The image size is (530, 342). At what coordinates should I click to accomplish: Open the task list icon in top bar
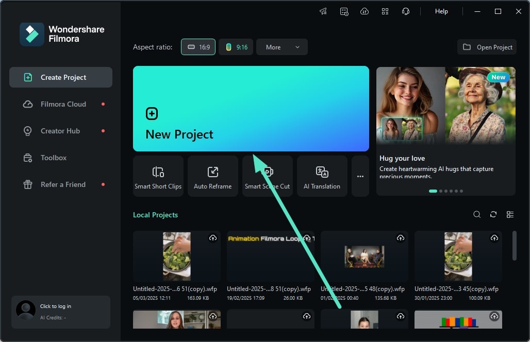tap(344, 11)
